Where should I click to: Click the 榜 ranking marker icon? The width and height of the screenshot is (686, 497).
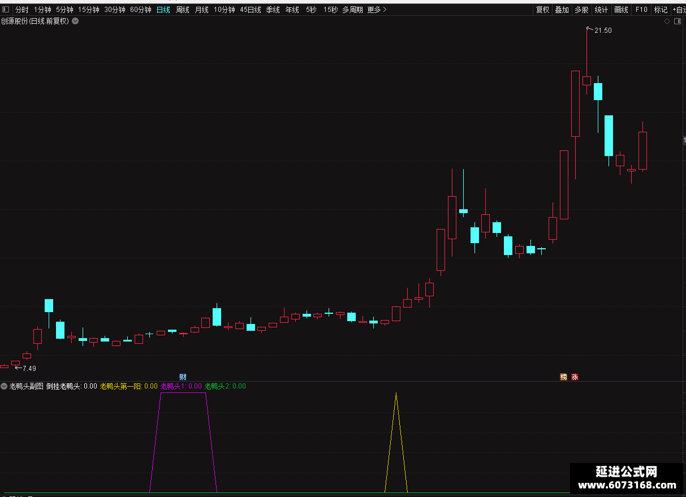click(563, 377)
